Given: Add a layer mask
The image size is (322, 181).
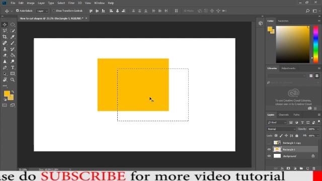Looking at the screenshot, I should 288,168.
